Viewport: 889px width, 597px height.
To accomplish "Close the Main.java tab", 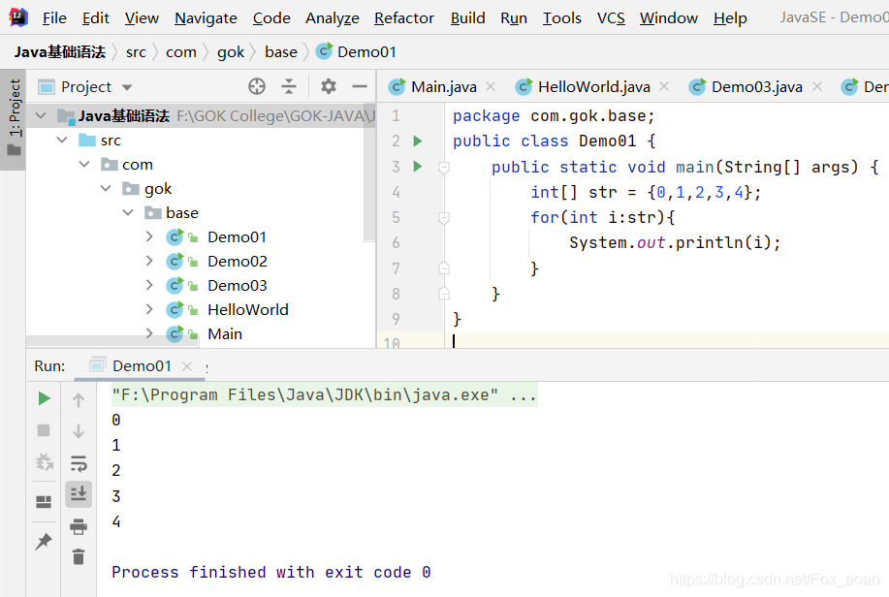I will click(x=491, y=87).
